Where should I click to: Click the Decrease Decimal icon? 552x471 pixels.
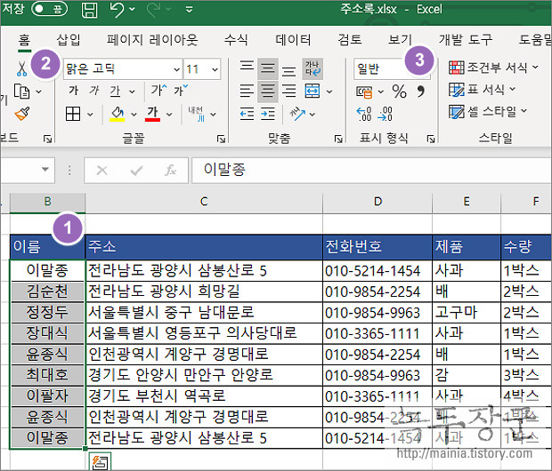pos(386,114)
